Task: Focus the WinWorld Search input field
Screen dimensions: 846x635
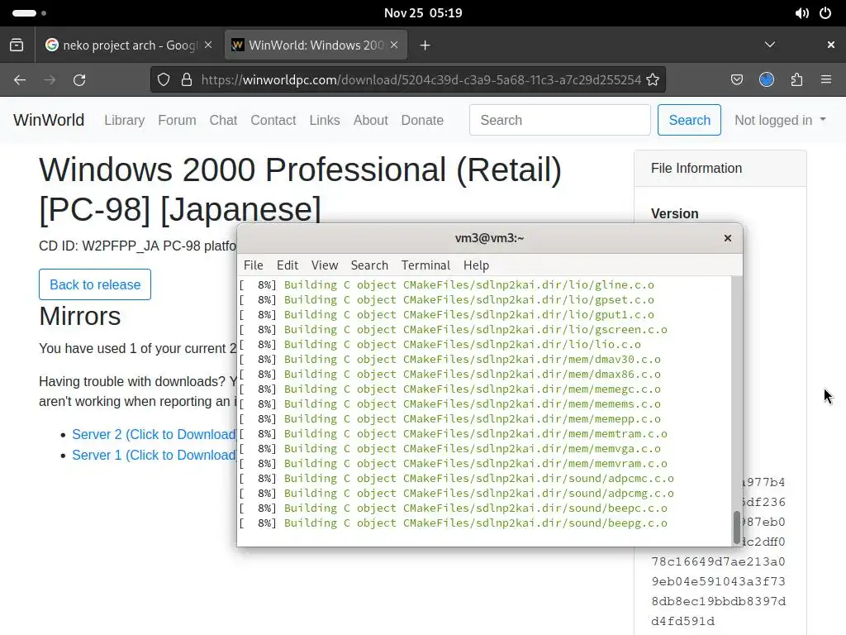Action: click(x=559, y=120)
